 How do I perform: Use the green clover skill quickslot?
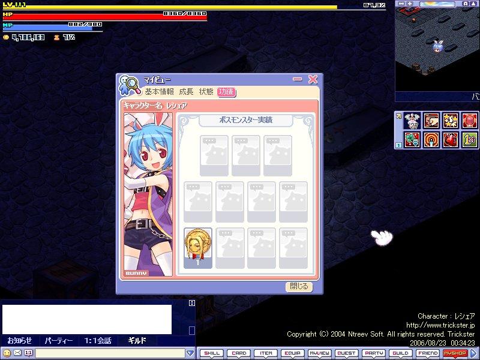[412, 140]
